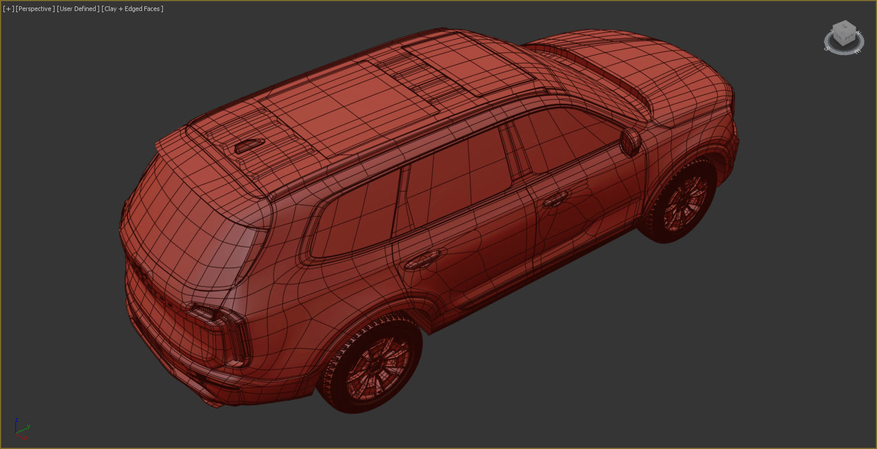Open the [+] viewport general menu
Viewport: 877px width, 449px height.
pos(8,9)
